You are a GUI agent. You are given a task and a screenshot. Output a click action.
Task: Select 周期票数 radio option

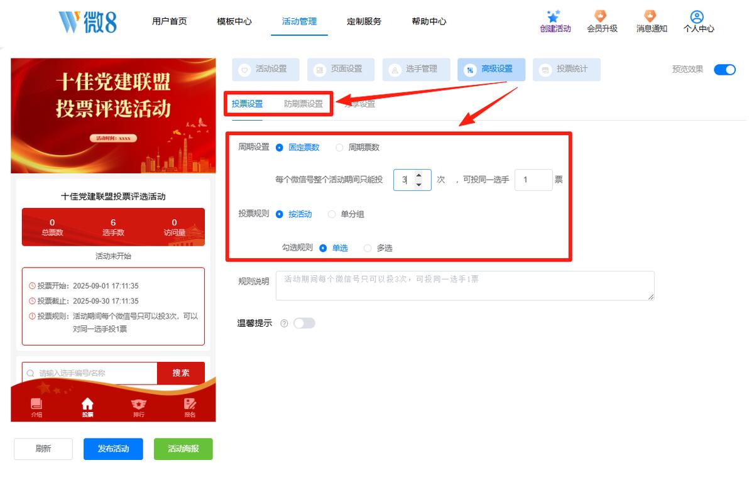pyautogui.click(x=358, y=148)
